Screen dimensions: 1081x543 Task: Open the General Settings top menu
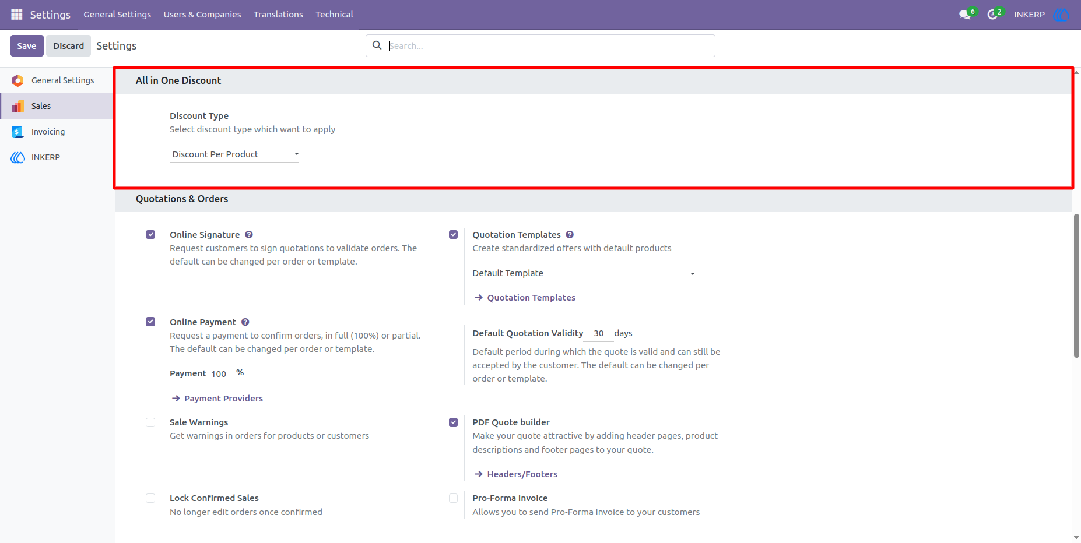(x=117, y=15)
